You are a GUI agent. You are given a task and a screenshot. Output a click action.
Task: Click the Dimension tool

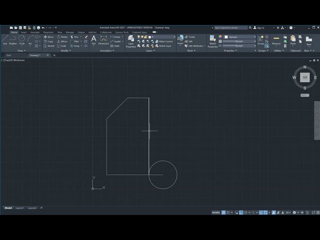(103, 40)
